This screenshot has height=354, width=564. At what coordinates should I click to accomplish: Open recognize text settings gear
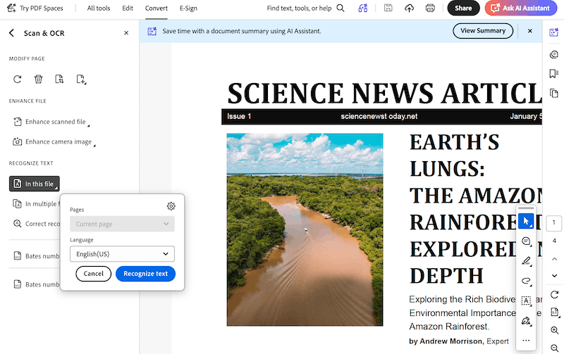[x=171, y=206]
